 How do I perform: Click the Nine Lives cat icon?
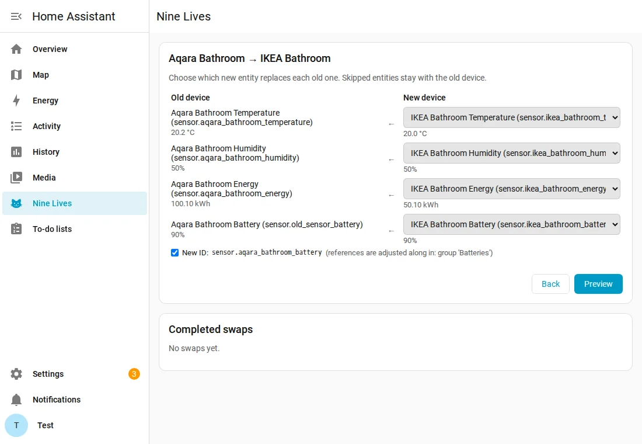pyautogui.click(x=16, y=203)
